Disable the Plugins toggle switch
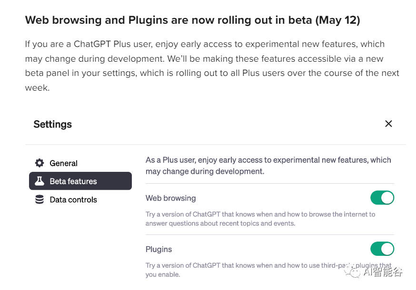416x290 pixels. pos(382,249)
